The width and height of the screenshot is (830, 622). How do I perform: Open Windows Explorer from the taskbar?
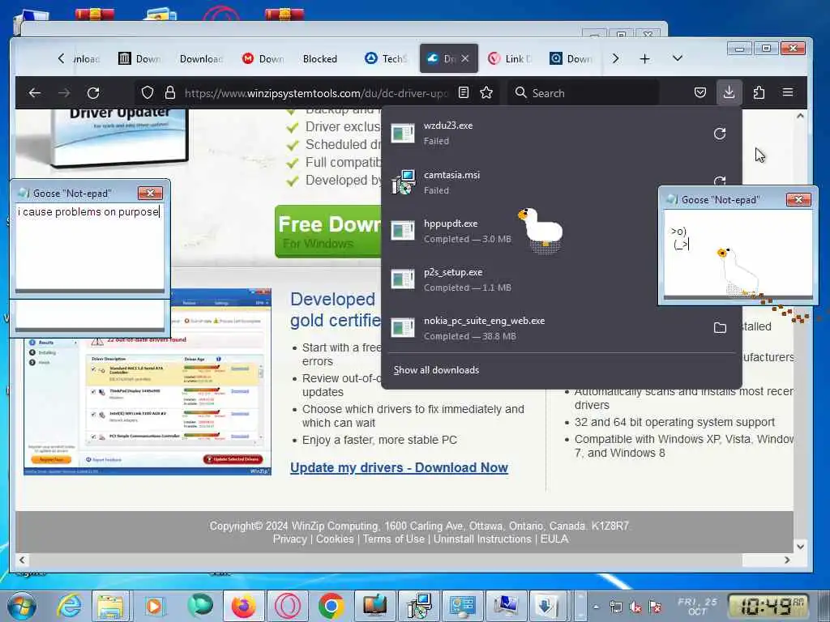(110, 606)
